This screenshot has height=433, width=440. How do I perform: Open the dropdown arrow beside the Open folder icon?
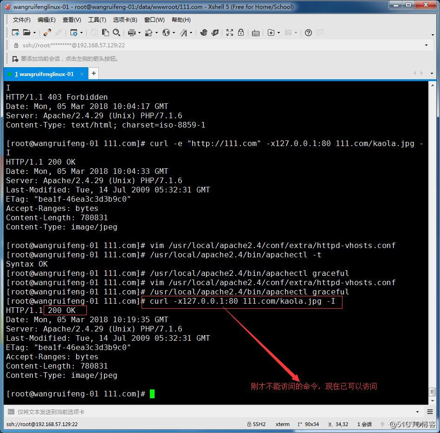[x=34, y=33]
